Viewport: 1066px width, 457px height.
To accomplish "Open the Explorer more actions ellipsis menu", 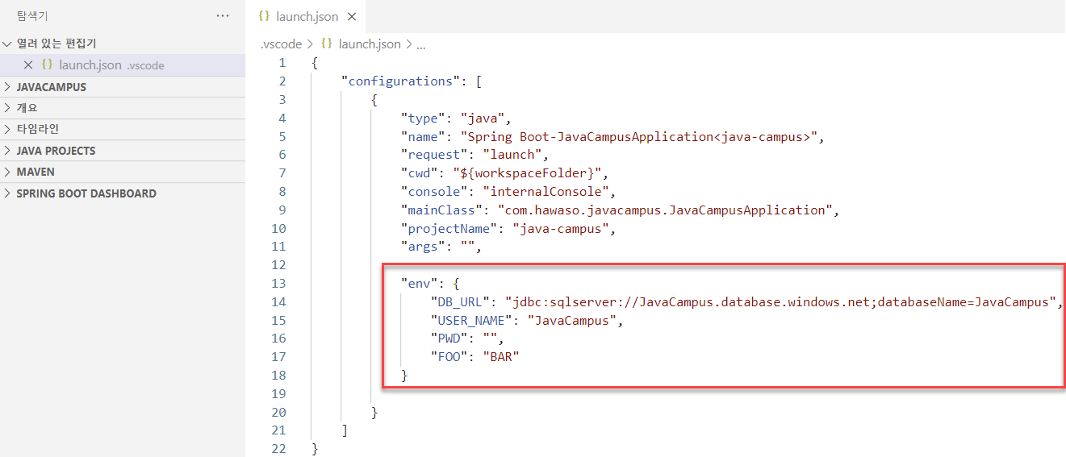I will [x=223, y=16].
